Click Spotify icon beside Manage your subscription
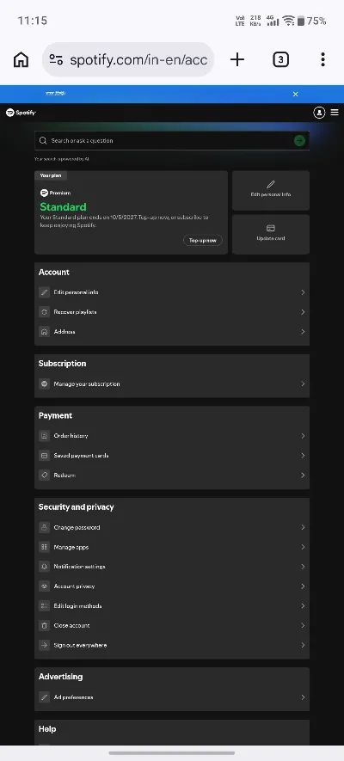This screenshot has height=761, width=344. (44, 384)
